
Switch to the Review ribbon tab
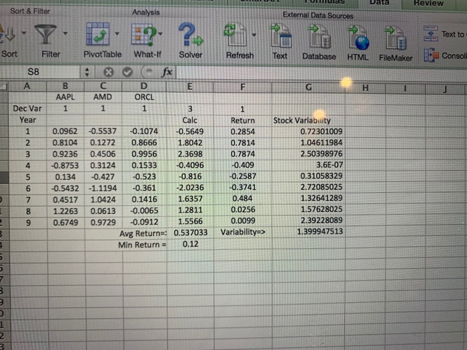pos(428,3)
